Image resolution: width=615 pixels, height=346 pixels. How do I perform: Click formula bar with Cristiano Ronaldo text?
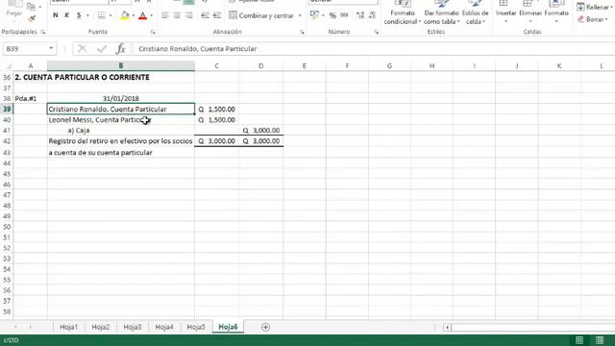(x=374, y=49)
